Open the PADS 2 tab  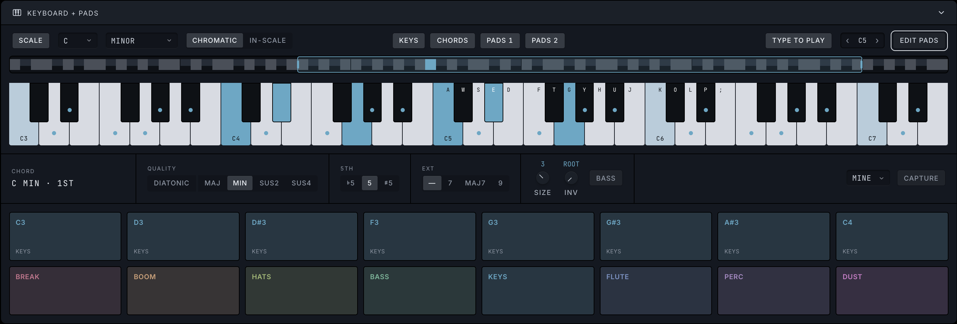[x=545, y=40]
